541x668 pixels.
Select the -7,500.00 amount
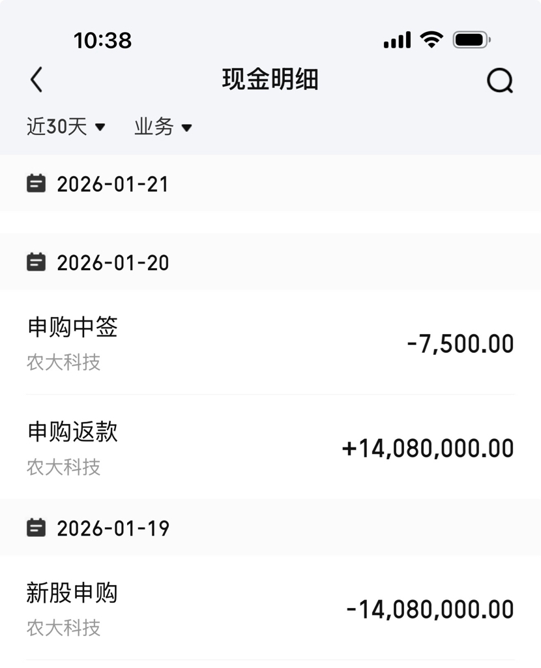[460, 344]
